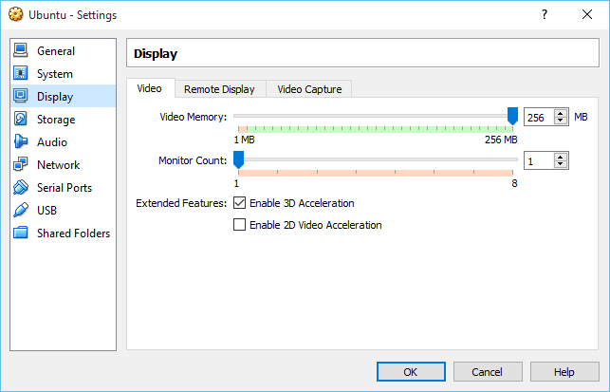This screenshot has width=610, height=392.
Task: Click the Video Memory value field 256
Action: 539,117
